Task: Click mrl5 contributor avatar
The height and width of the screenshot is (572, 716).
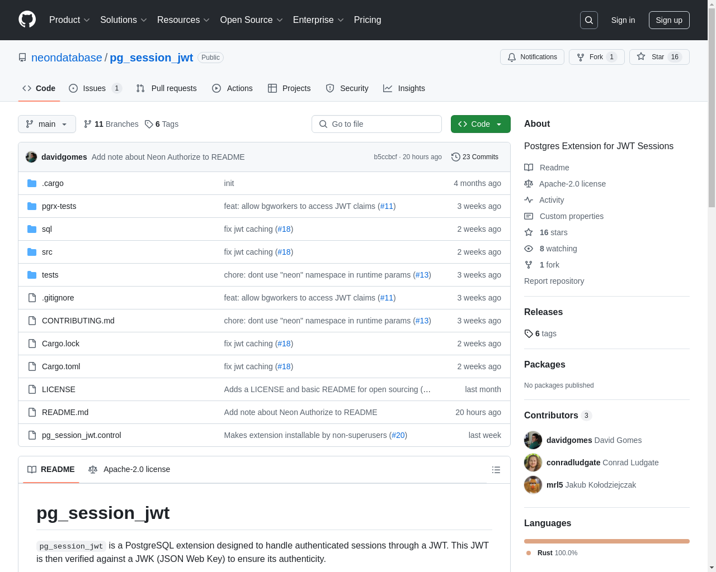Action: [x=533, y=485]
